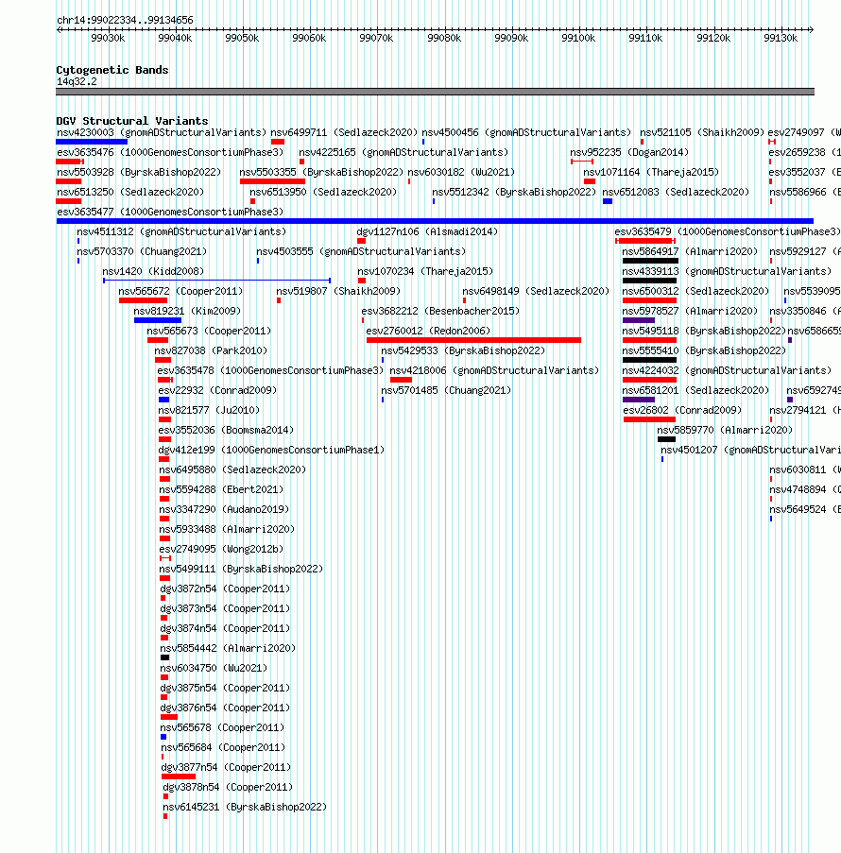The width and height of the screenshot is (841, 853).
Task: Click nsv4339113 gnomADStructuralVariants label
Action: coord(727,271)
